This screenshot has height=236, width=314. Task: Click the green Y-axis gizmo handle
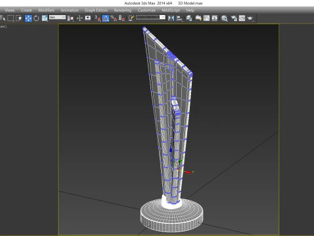180,161
